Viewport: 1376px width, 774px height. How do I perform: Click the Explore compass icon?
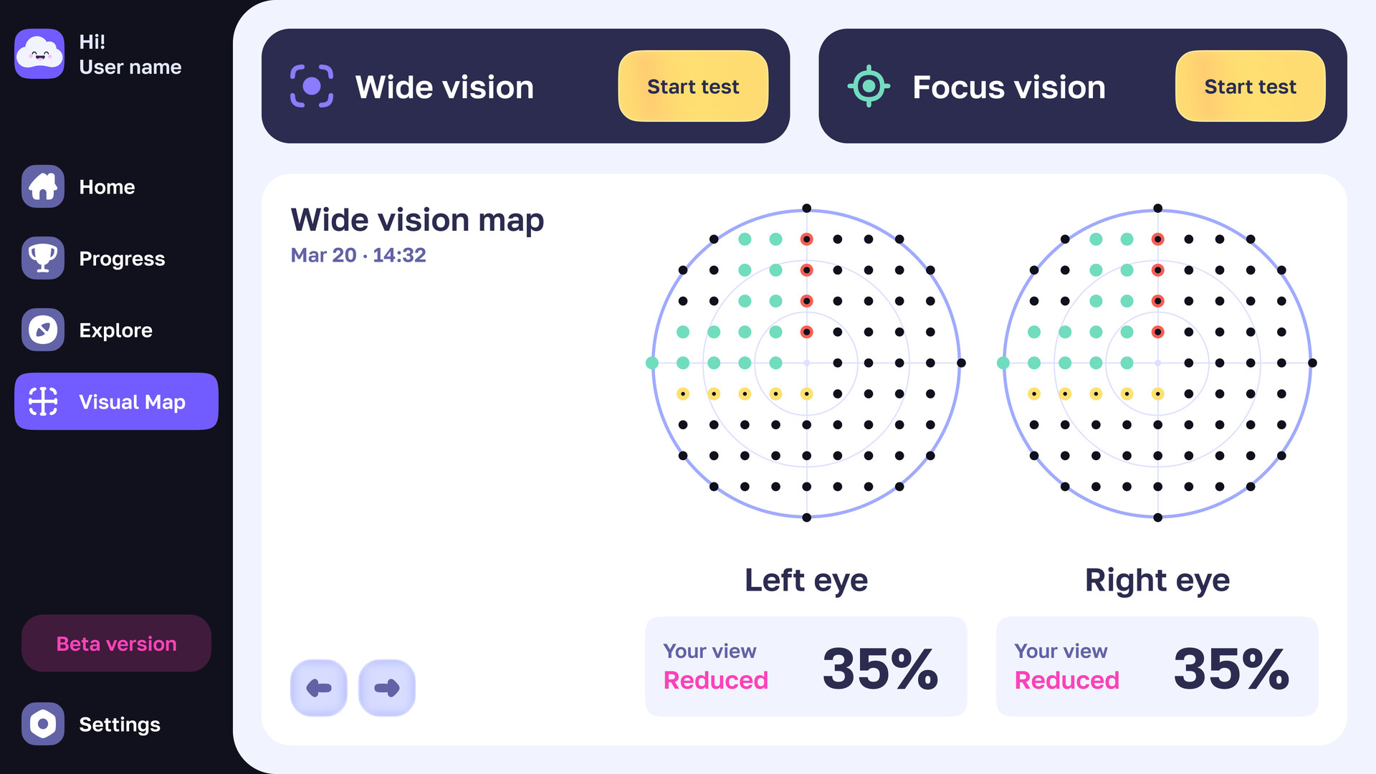point(43,330)
